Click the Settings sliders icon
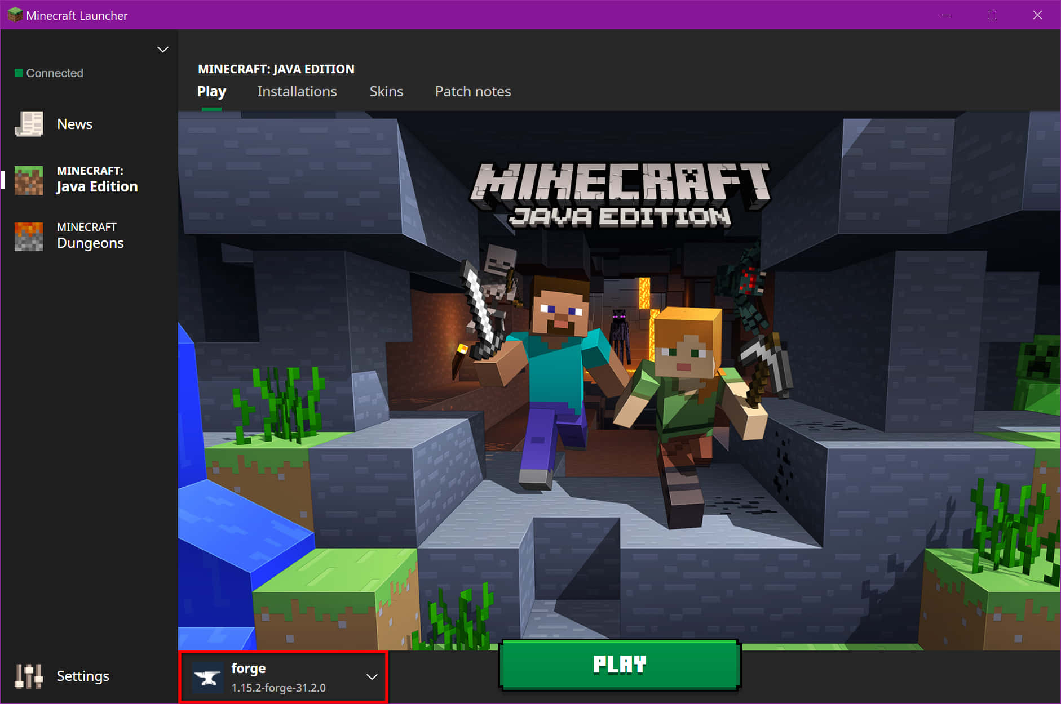This screenshot has height=704, width=1061. 29,676
